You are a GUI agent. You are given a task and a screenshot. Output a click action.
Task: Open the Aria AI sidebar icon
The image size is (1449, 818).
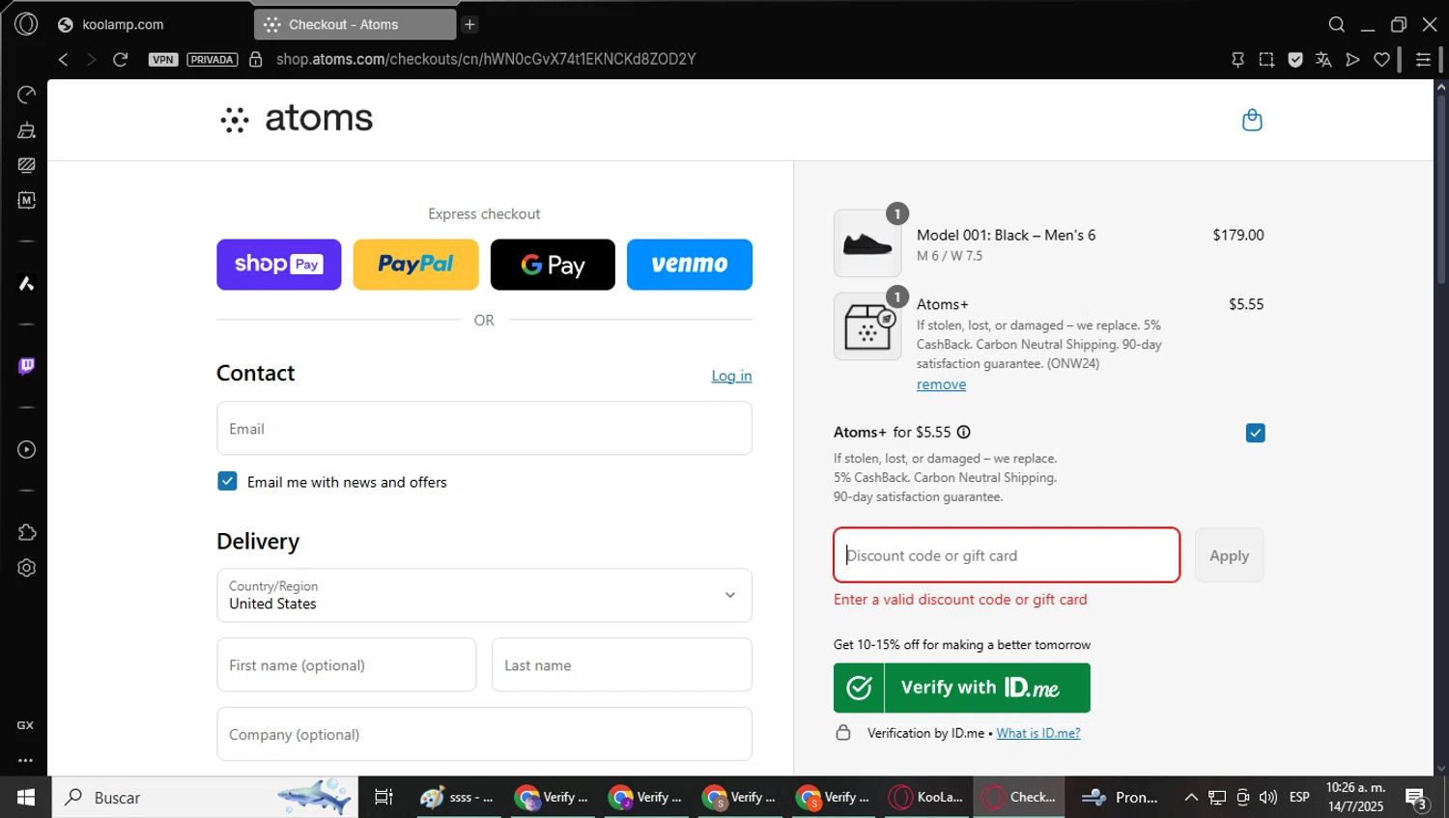pyautogui.click(x=26, y=283)
